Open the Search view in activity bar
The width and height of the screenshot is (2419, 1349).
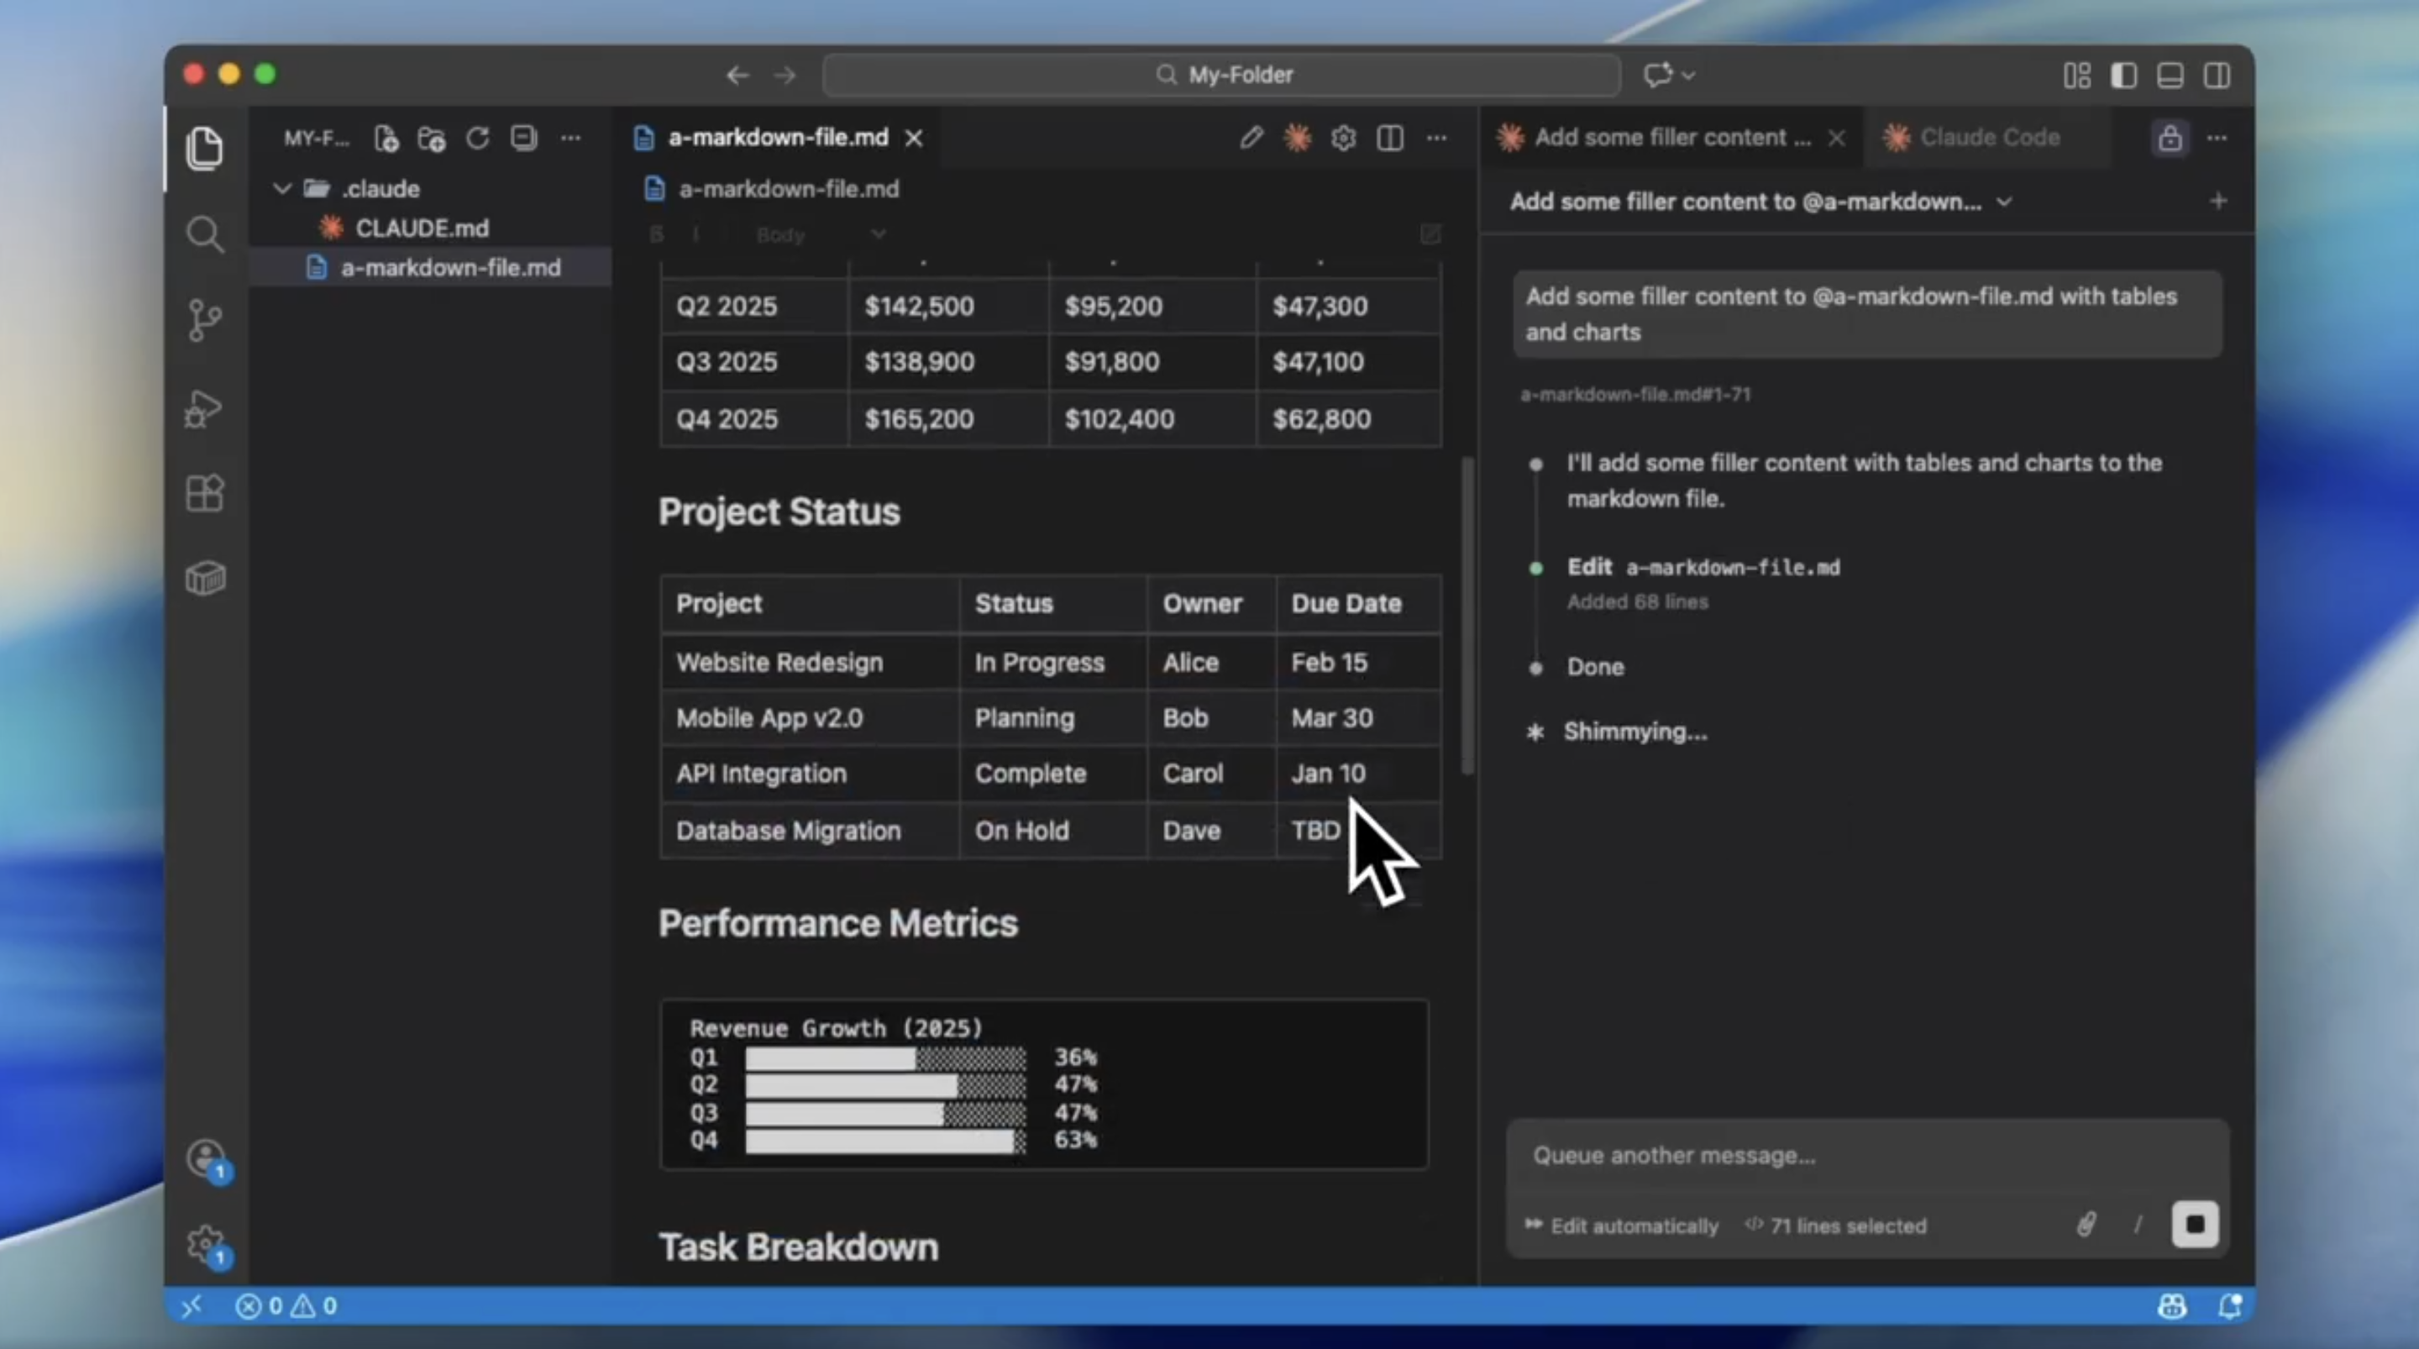(205, 234)
